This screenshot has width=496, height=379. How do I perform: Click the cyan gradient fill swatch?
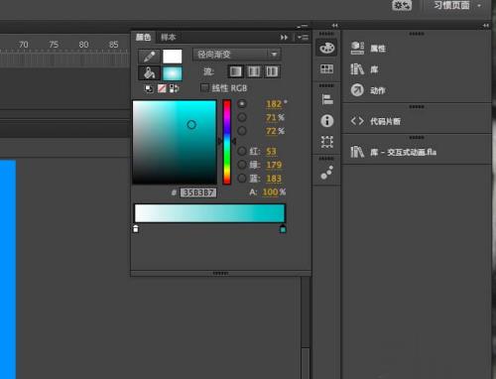(173, 73)
